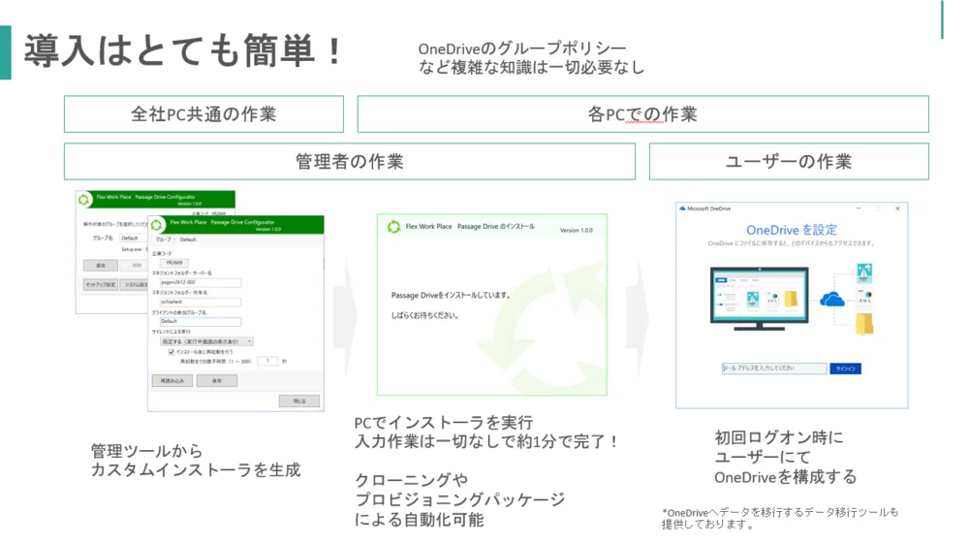Click the マネジメントフォルダー 共有名 field containing ochiaitest
969x545 pixels.
(x=201, y=302)
